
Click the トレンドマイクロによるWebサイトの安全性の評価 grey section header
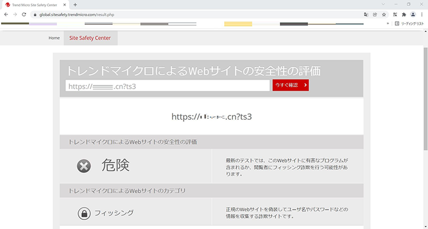click(212, 142)
